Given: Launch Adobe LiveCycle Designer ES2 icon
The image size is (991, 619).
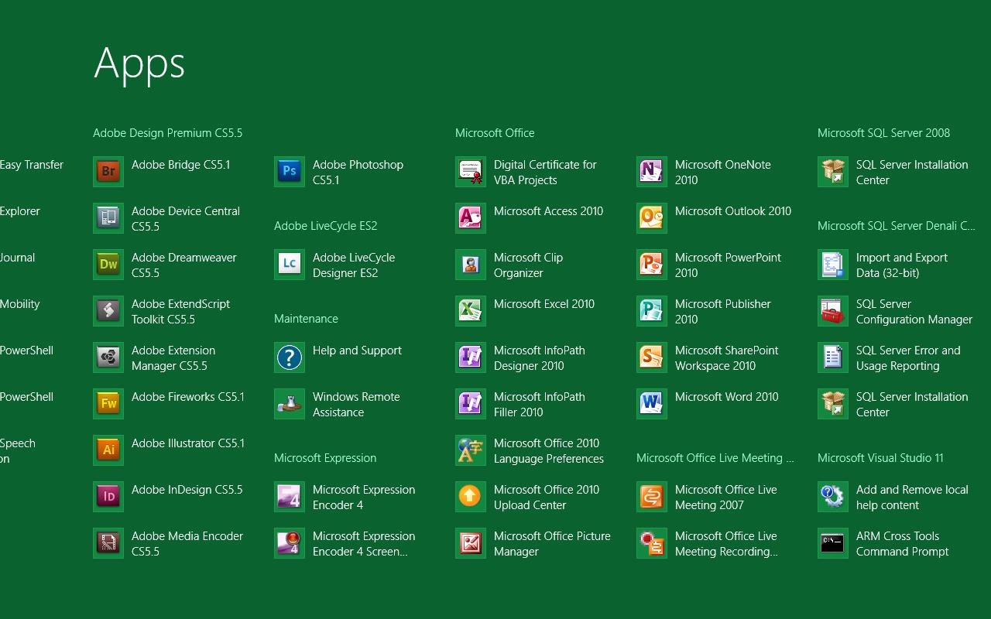Looking at the screenshot, I should pyautogui.click(x=290, y=265).
